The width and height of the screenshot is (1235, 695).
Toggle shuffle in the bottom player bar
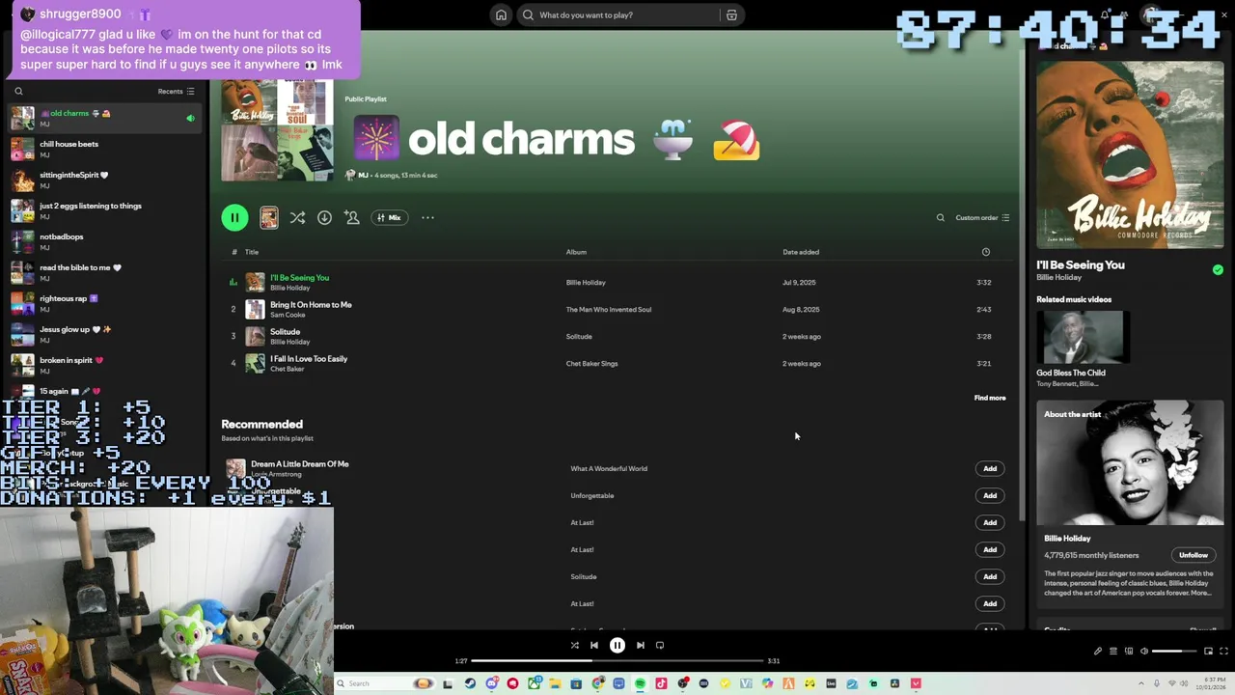575,645
